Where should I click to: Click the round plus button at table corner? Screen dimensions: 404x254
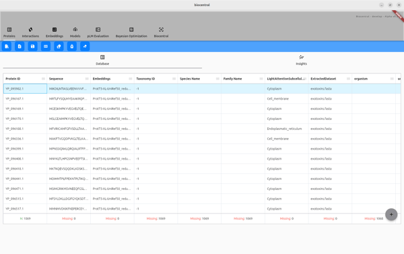point(391,214)
